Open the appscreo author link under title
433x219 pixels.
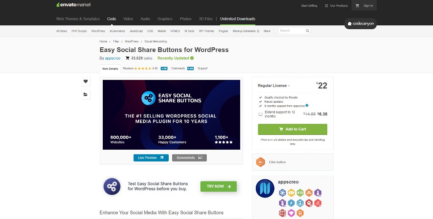point(112,58)
